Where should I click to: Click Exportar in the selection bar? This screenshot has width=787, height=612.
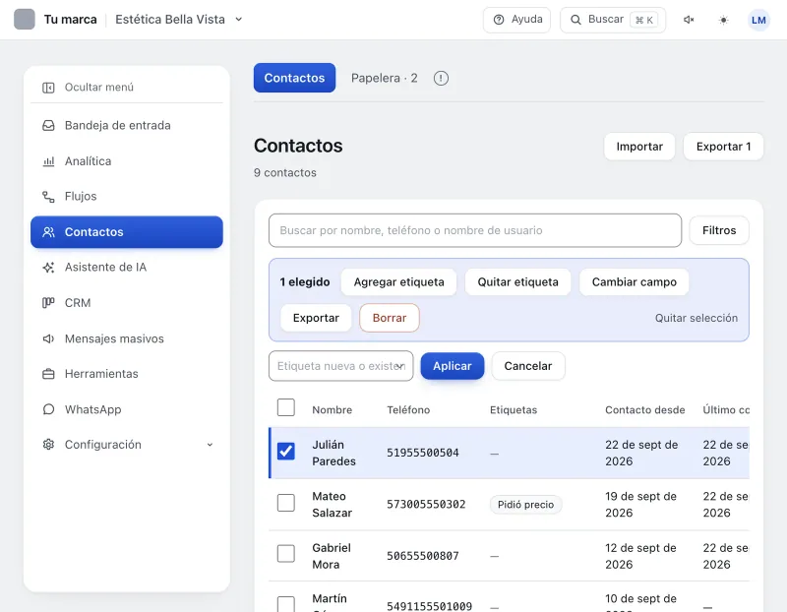click(x=316, y=318)
